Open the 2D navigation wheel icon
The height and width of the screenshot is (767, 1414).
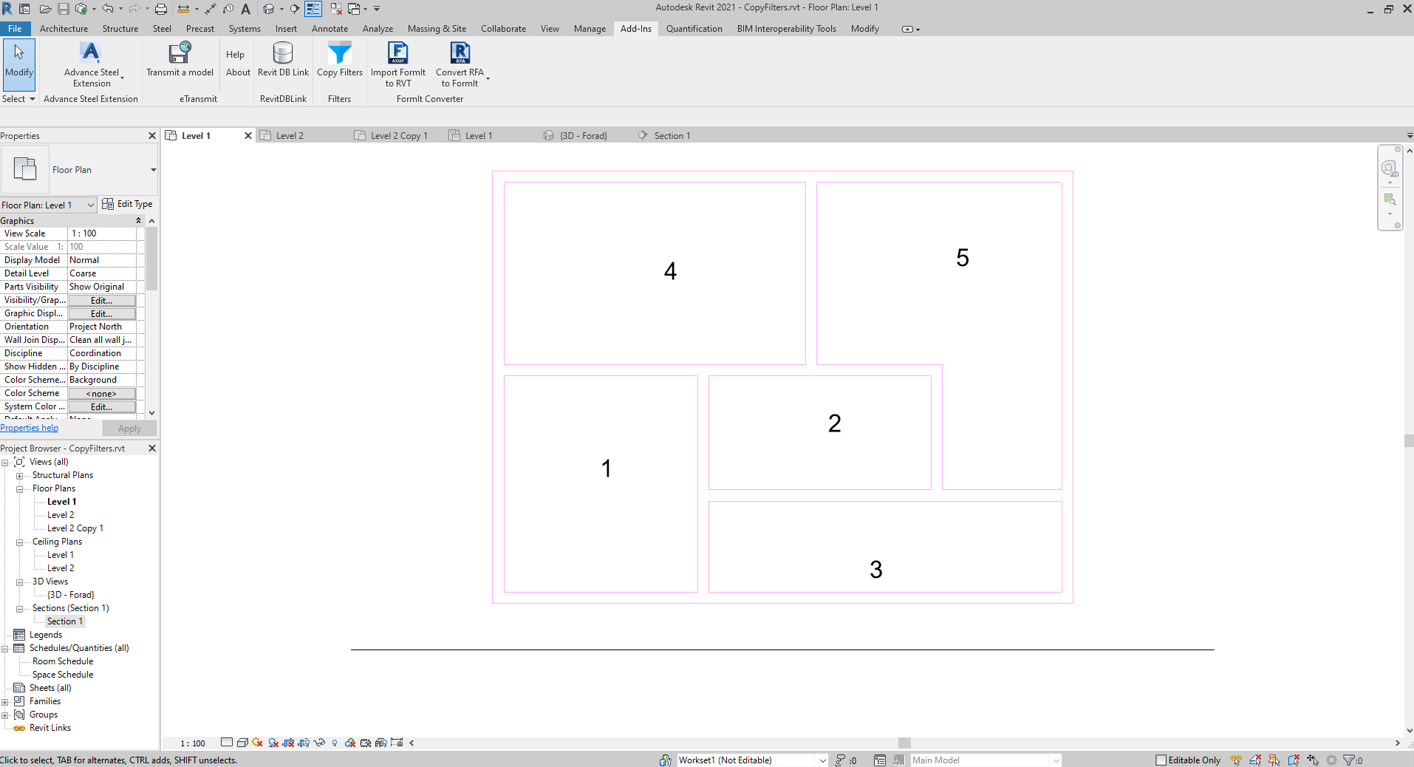(1390, 168)
